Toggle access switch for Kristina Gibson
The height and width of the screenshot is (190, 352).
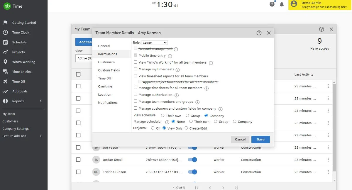click(x=192, y=172)
